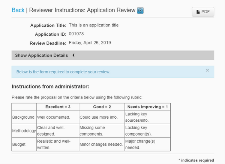
Task: Export the review as PDF
Action: point(203,12)
